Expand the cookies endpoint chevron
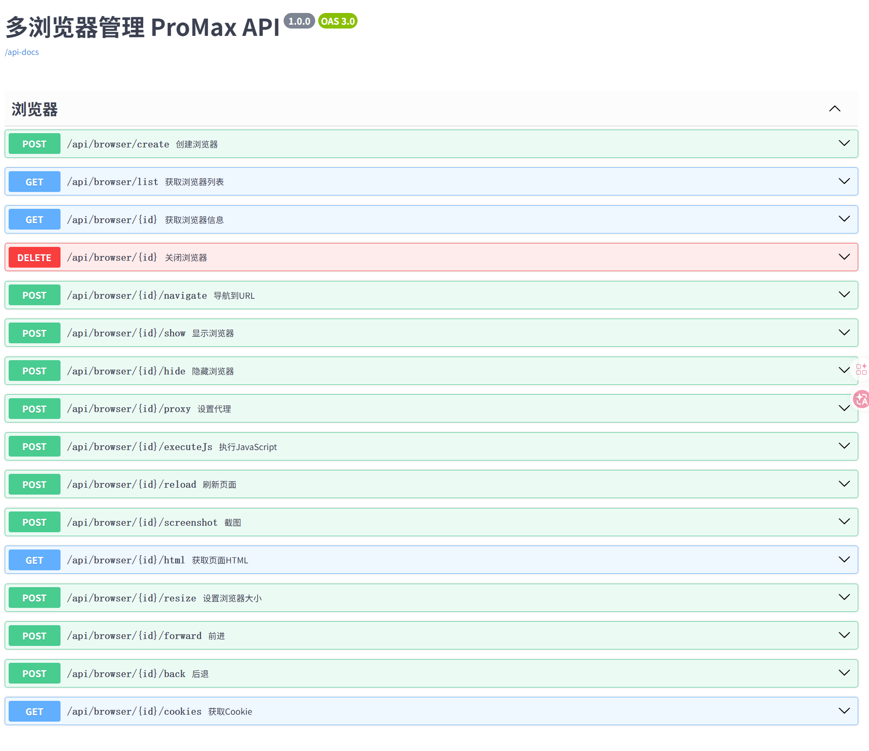Screen dimensions: 869x751 tap(844, 711)
